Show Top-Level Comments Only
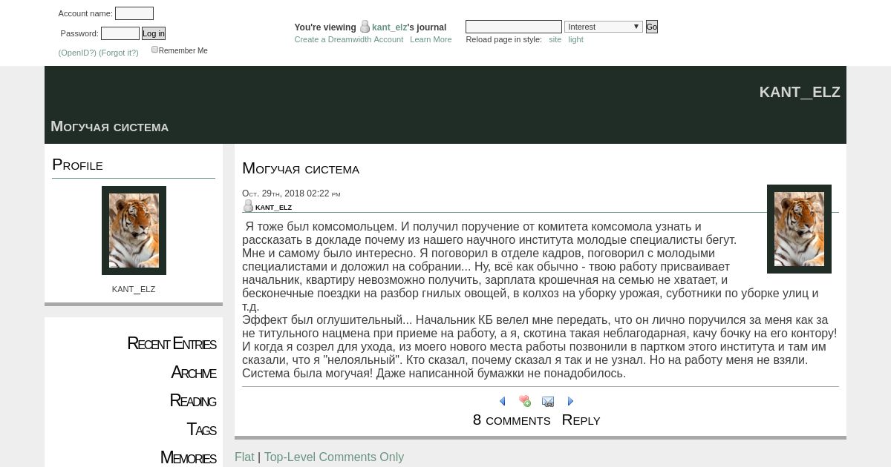This screenshot has width=891, height=467. (x=334, y=457)
